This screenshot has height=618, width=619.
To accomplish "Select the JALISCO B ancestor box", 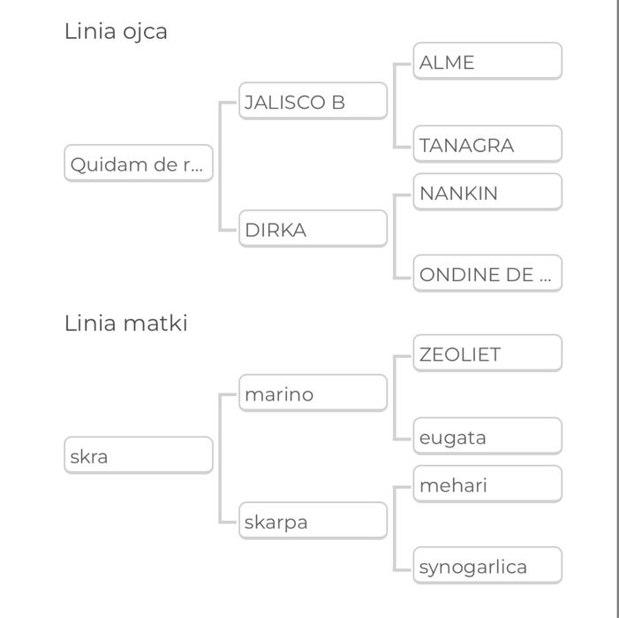I will coord(313,102).
